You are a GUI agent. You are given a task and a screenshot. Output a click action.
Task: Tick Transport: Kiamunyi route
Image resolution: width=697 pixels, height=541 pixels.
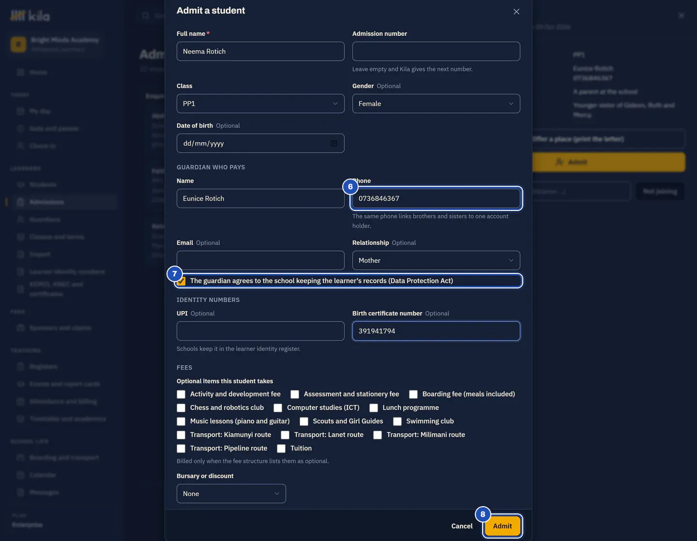(181, 435)
